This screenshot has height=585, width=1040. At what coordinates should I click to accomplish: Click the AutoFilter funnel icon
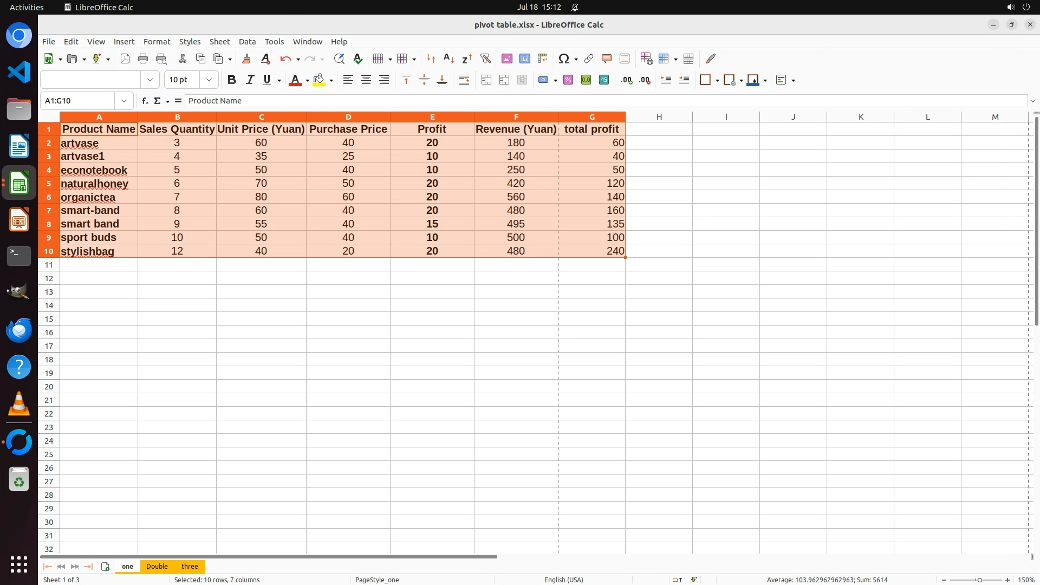[x=485, y=58]
